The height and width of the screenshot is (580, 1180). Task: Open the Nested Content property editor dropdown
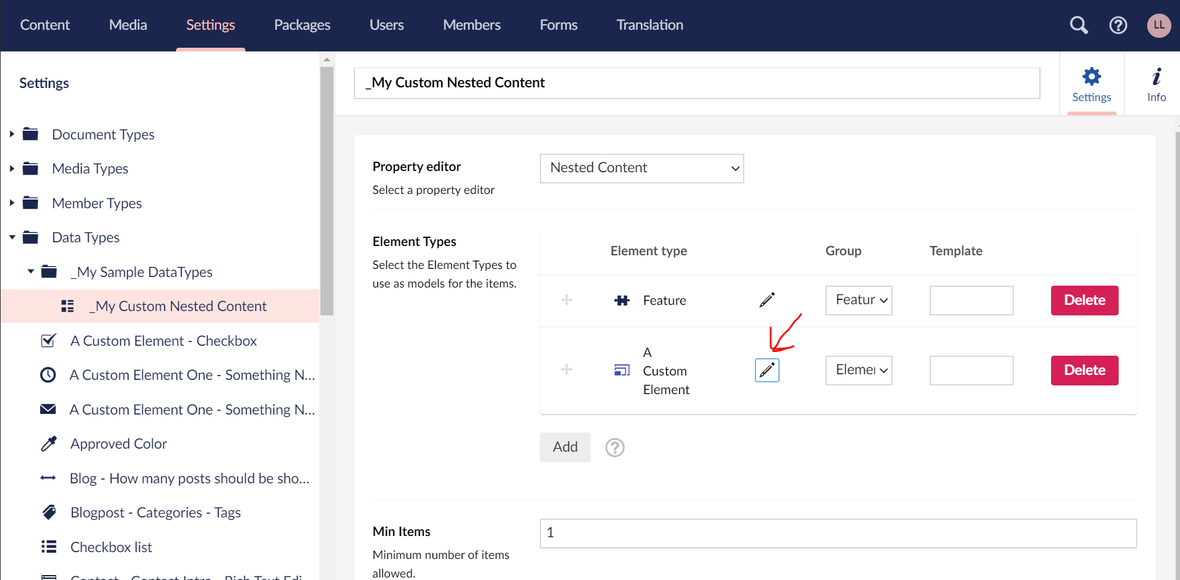click(x=641, y=168)
